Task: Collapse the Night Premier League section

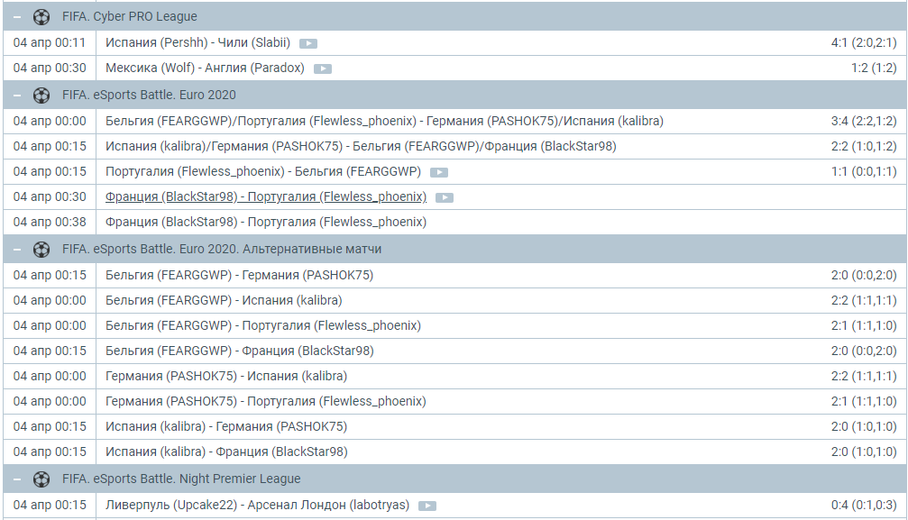Action: [x=17, y=479]
